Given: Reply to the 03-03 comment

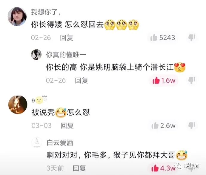Looking at the screenshot, I should [x=67, y=126].
